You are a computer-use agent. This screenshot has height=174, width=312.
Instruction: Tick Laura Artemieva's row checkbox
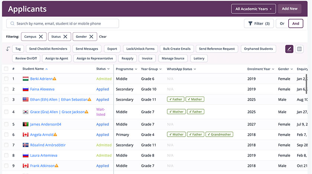(x=6, y=155)
